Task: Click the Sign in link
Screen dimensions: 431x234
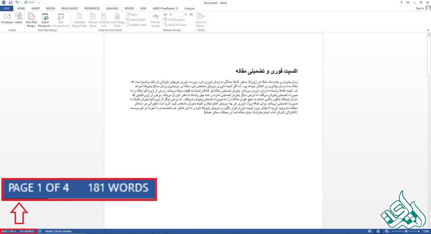Action: (x=420, y=8)
